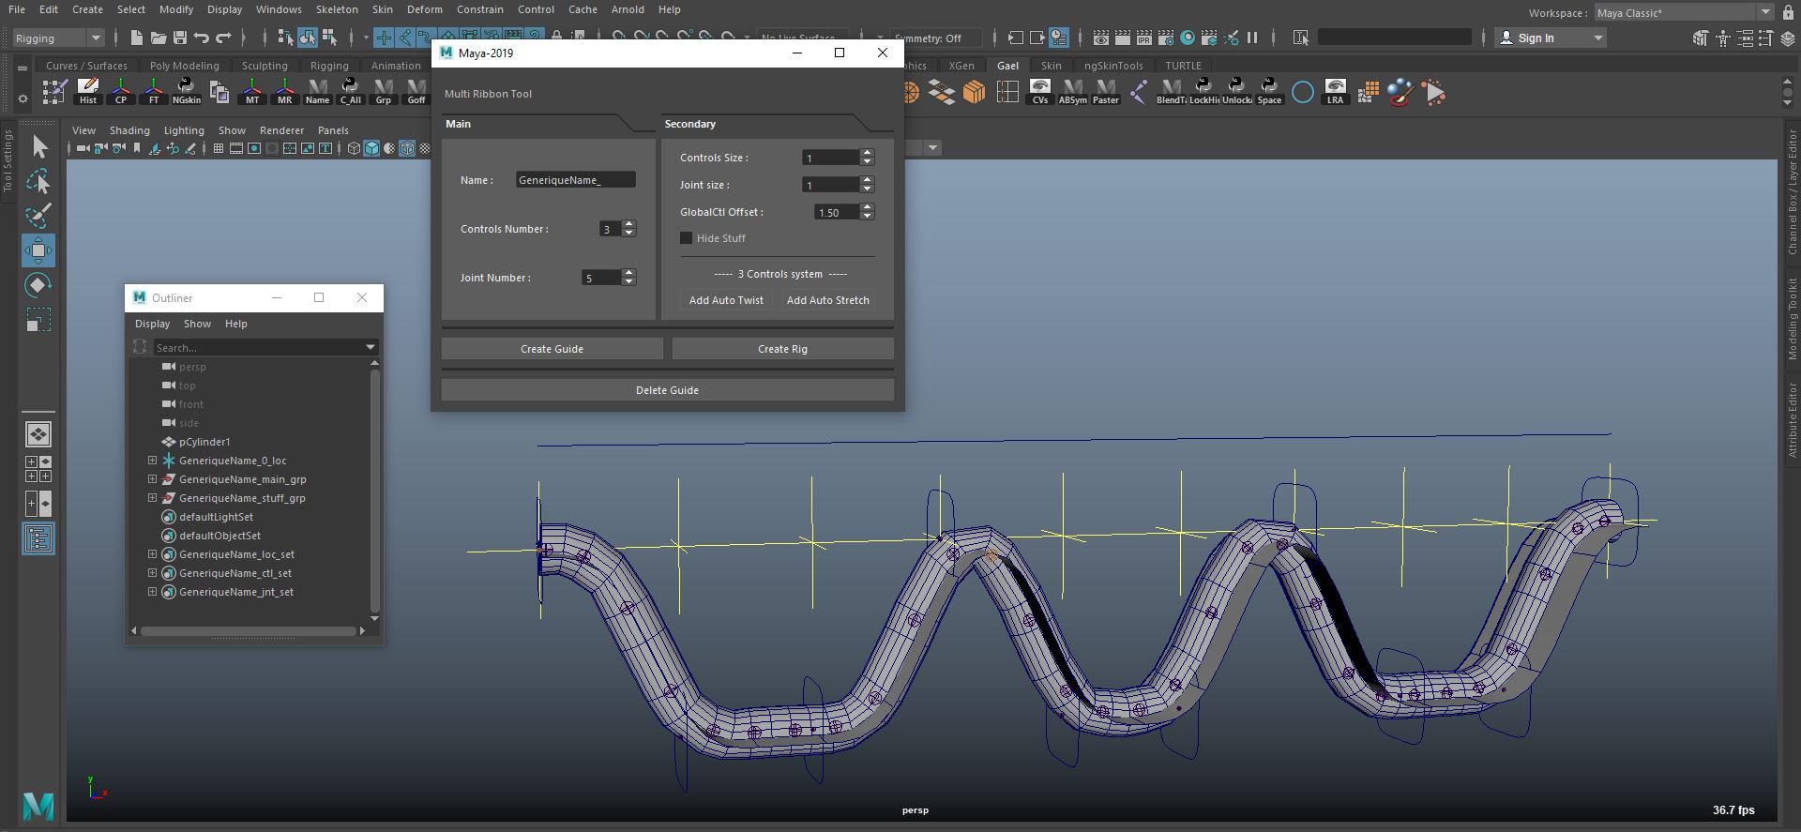Switch to the Rigging shelf tab
1801x832 pixels.
(328, 66)
